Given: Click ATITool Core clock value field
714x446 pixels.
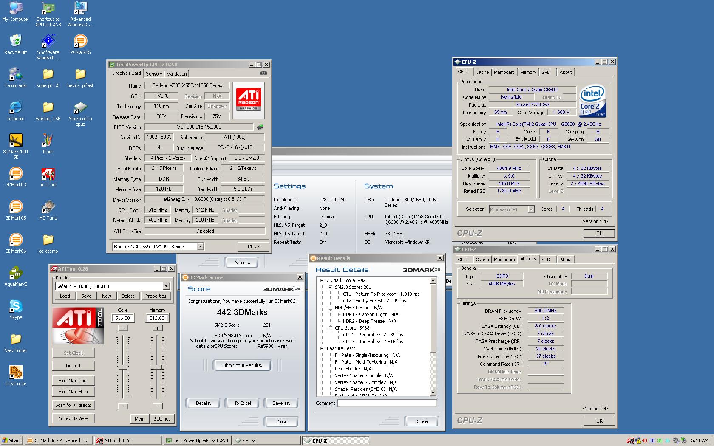Looking at the screenshot, I should point(123,318).
